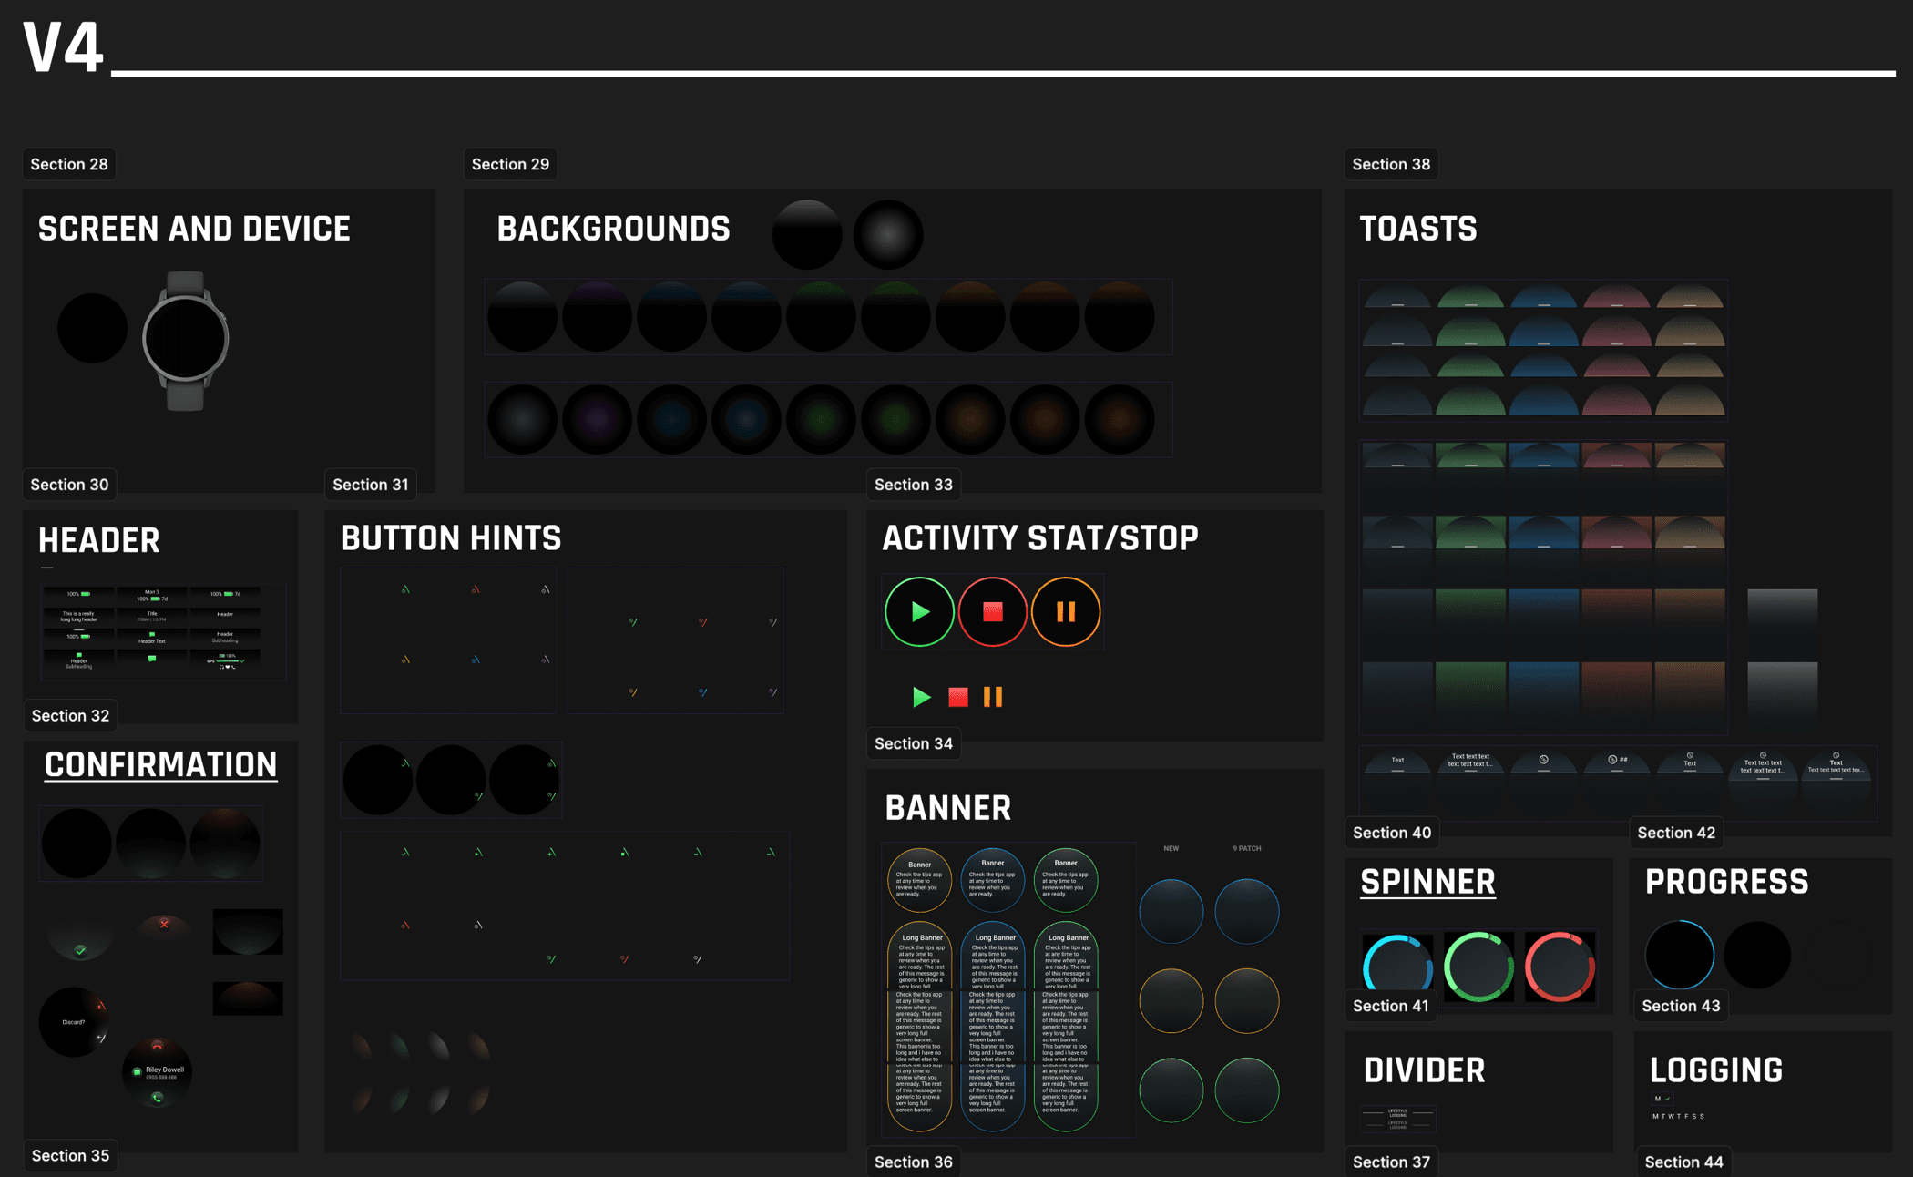Click the Section 34 label
The height and width of the screenshot is (1177, 1913).
(914, 743)
